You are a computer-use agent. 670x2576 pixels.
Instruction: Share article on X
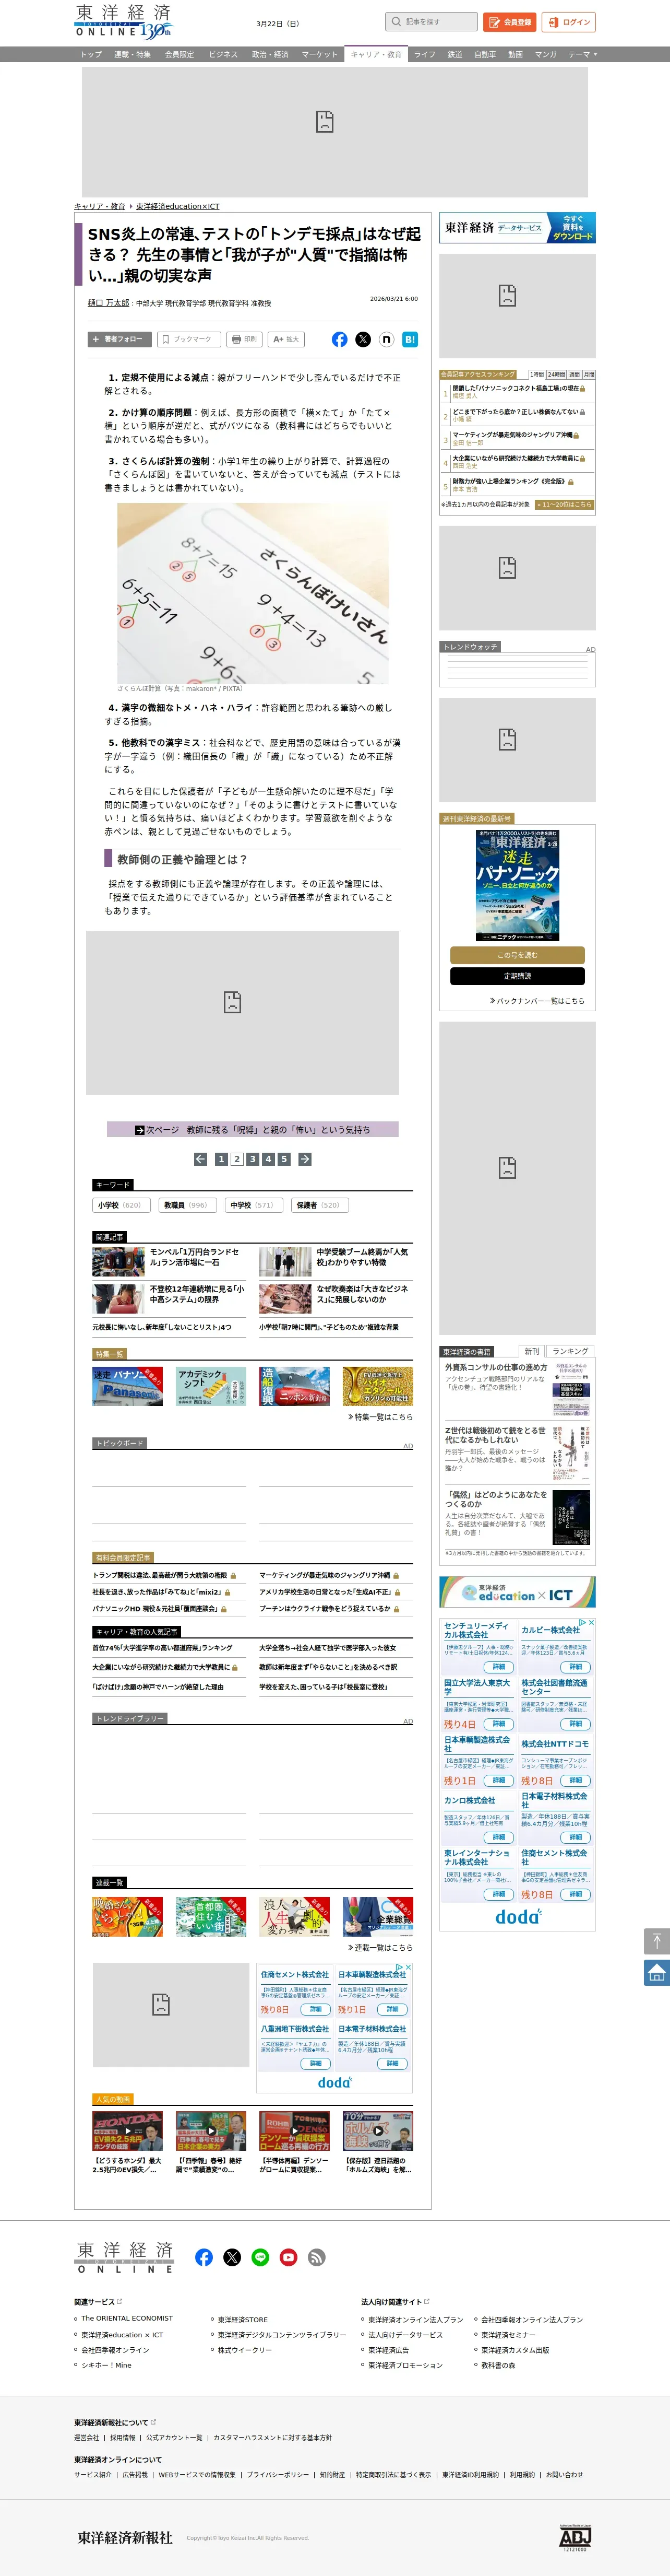(363, 340)
